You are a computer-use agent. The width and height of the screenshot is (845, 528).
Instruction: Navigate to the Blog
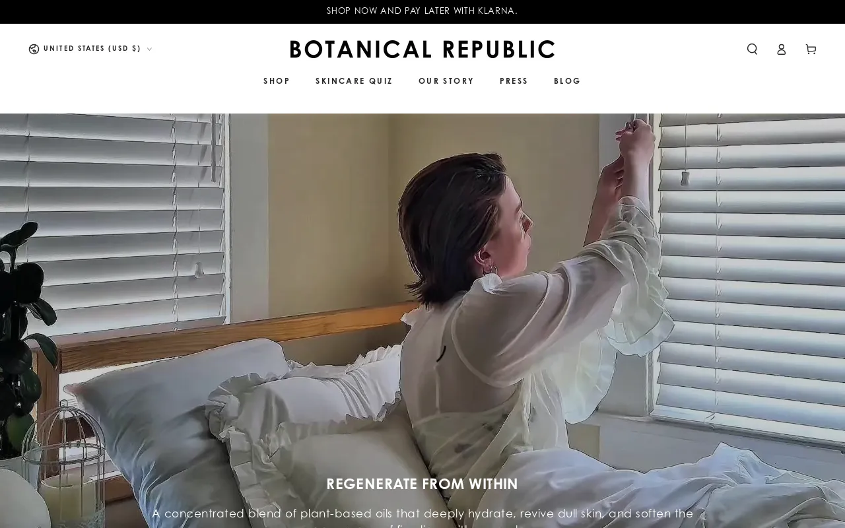click(567, 81)
